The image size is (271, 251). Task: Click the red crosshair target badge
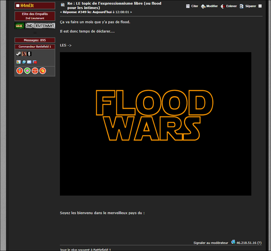pos(35,71)
